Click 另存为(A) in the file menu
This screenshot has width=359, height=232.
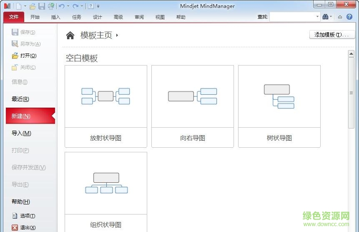(26, 44)
